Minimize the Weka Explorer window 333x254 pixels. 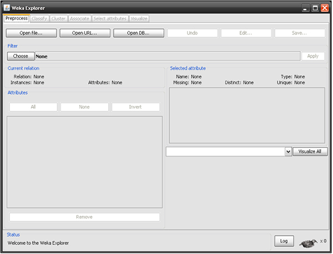[305, 8]
